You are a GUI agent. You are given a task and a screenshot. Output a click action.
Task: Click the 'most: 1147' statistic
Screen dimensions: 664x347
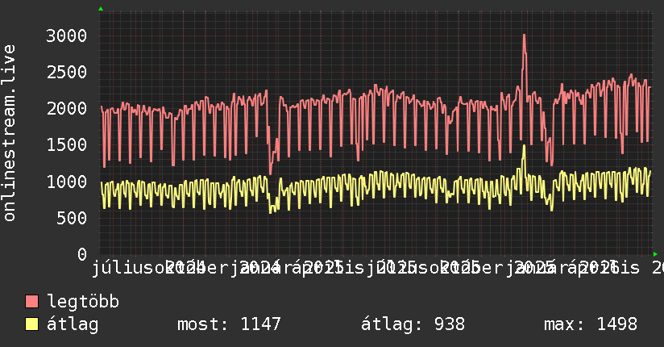point(229,324)
